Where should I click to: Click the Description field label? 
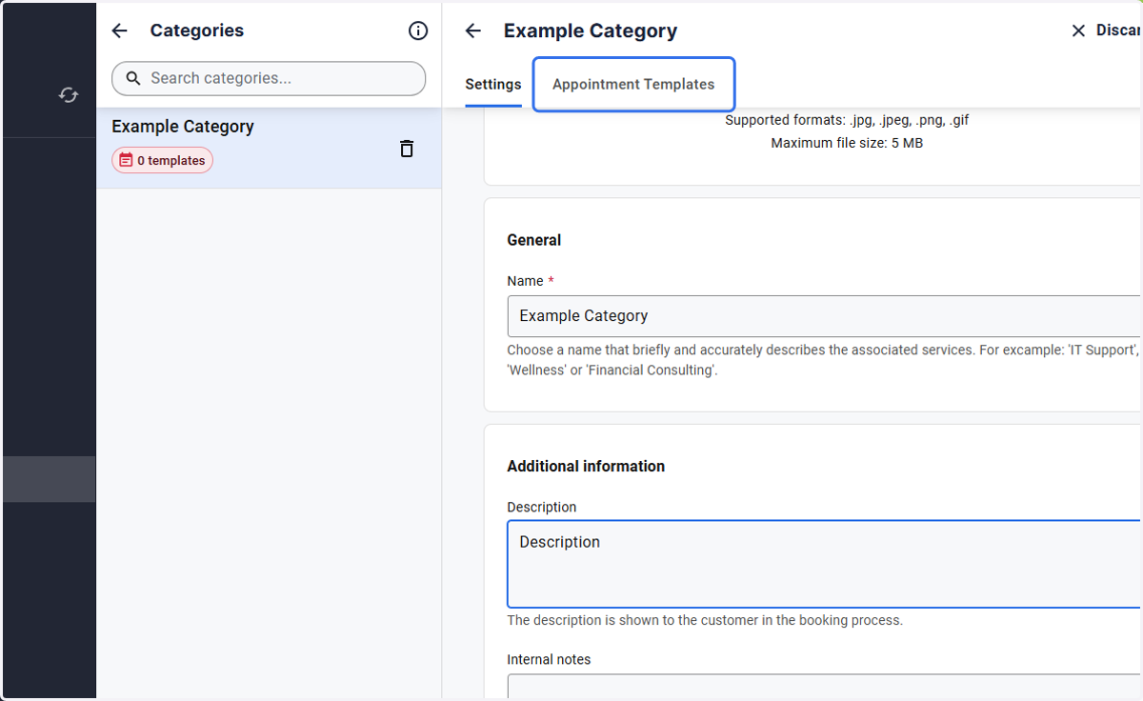(x=542, y=507)
